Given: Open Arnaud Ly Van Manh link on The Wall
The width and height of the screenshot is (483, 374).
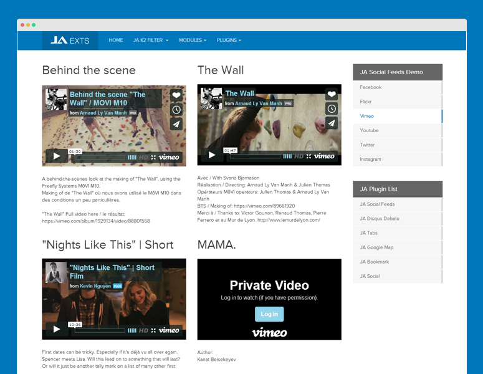Looking at the screenshot, I should click(x=259, y=103).
